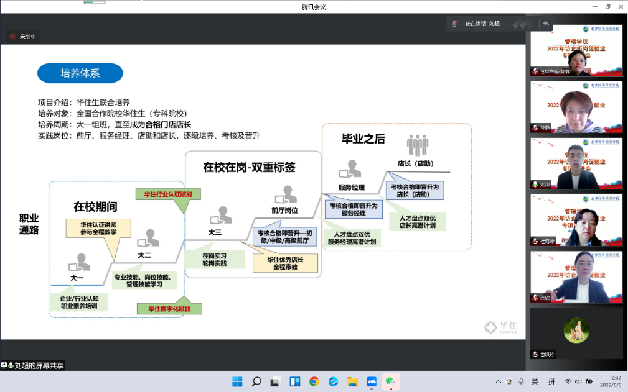Click the '在岗实习 轮岗实践' box

[x=215, y=259]
